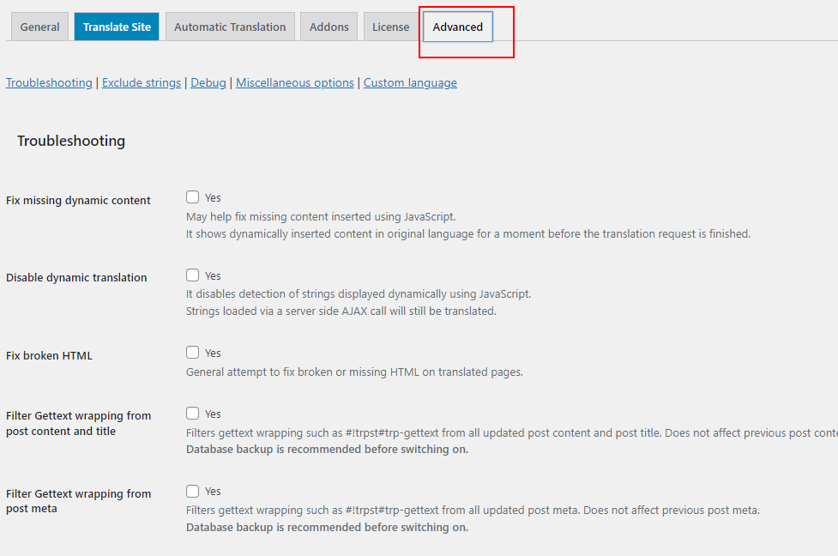Click the Fix broken HTML setting label

click(x=49, y=356)
